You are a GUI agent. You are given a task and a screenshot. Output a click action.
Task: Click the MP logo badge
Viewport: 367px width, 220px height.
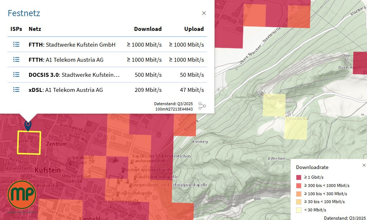click(22, 195)
